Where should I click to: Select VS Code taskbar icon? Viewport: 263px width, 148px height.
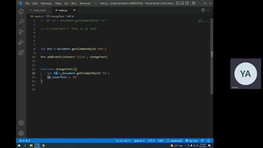coord(37,146)
